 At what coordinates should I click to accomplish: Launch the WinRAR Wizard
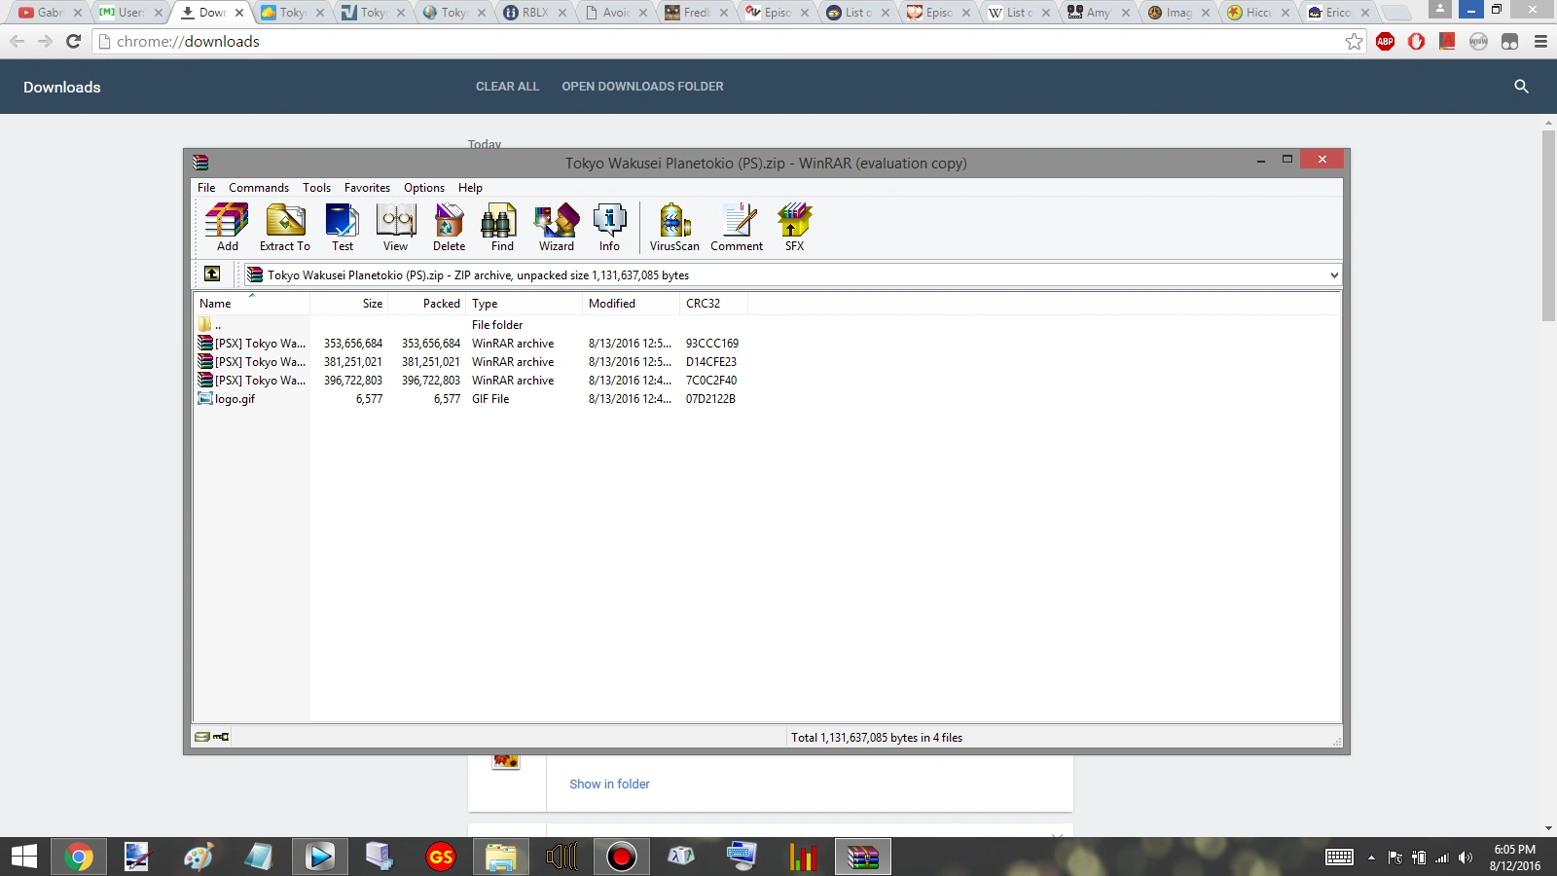[557, 228]
